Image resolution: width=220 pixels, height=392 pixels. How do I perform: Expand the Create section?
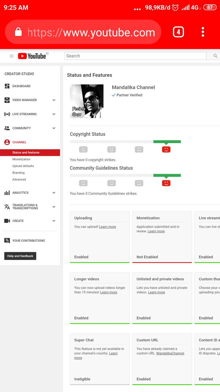tap(54, 221)
